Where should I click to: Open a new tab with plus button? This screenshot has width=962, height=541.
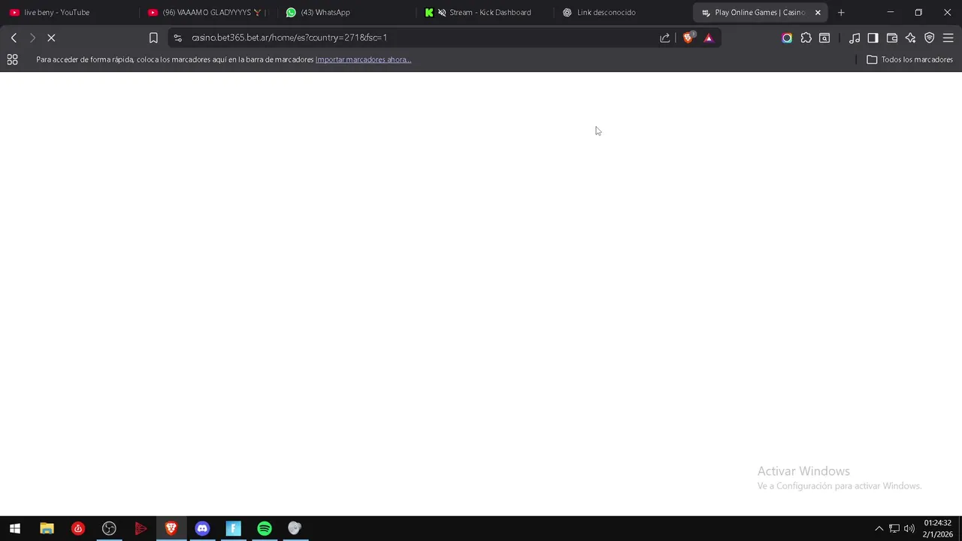841,12
